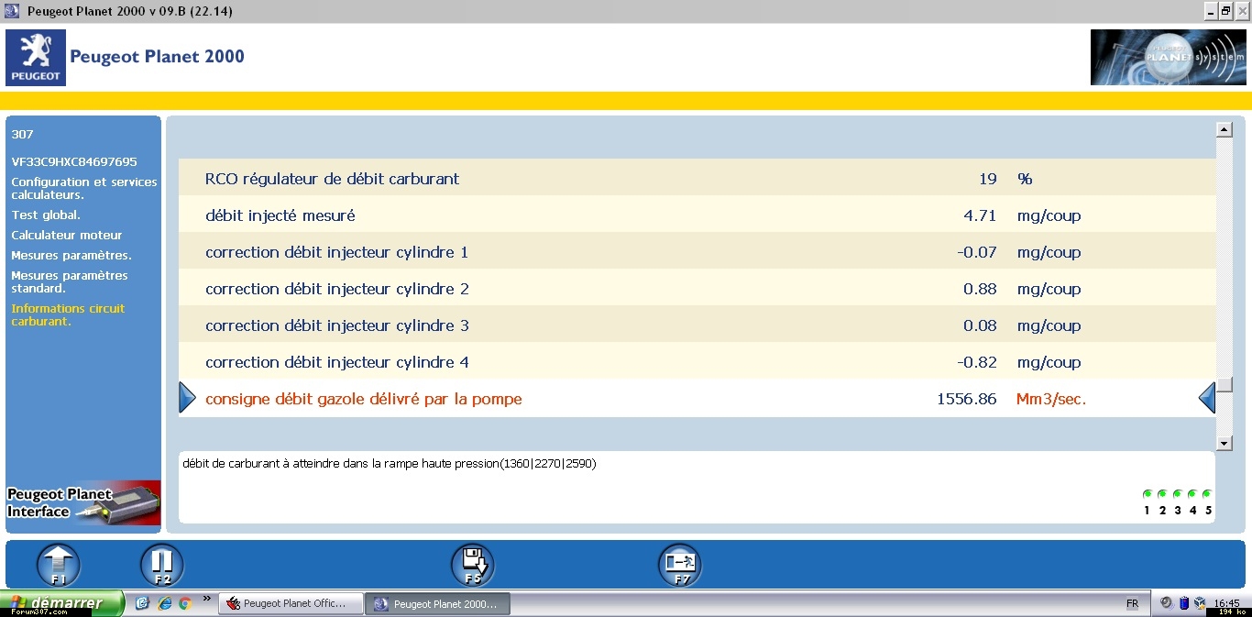Click the F1 up-arrow back button

(58, 565)
